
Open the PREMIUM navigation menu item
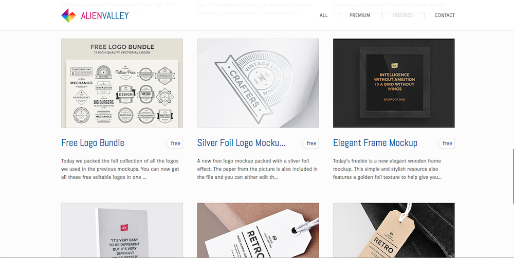360,15
